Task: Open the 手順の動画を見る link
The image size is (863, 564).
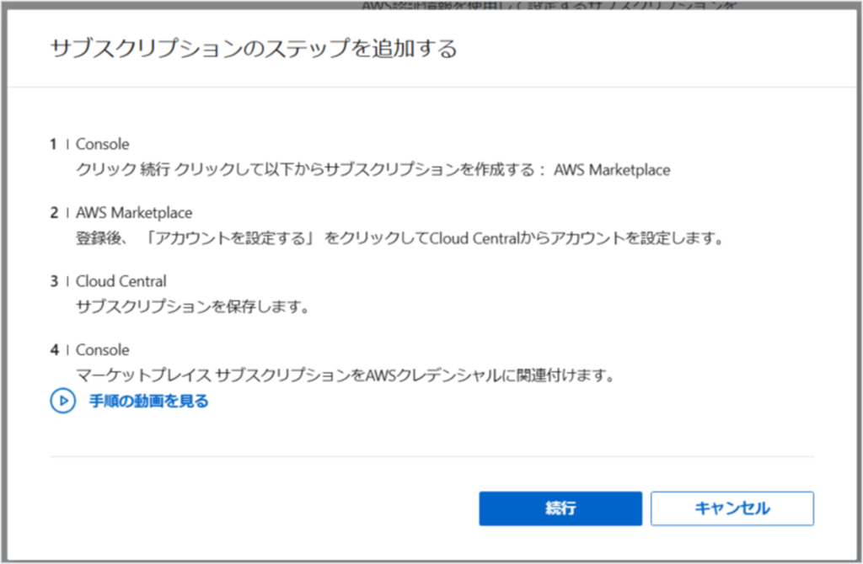Action: pyautogui.click(x=148, y=401)
